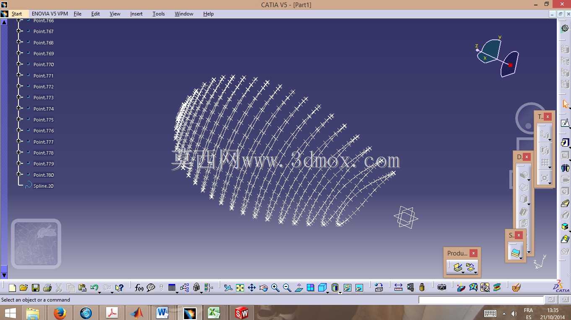The height and width of the screenshot is (320, 571).
Task: Click the Undo arrow icon
Action: [94, 288]
